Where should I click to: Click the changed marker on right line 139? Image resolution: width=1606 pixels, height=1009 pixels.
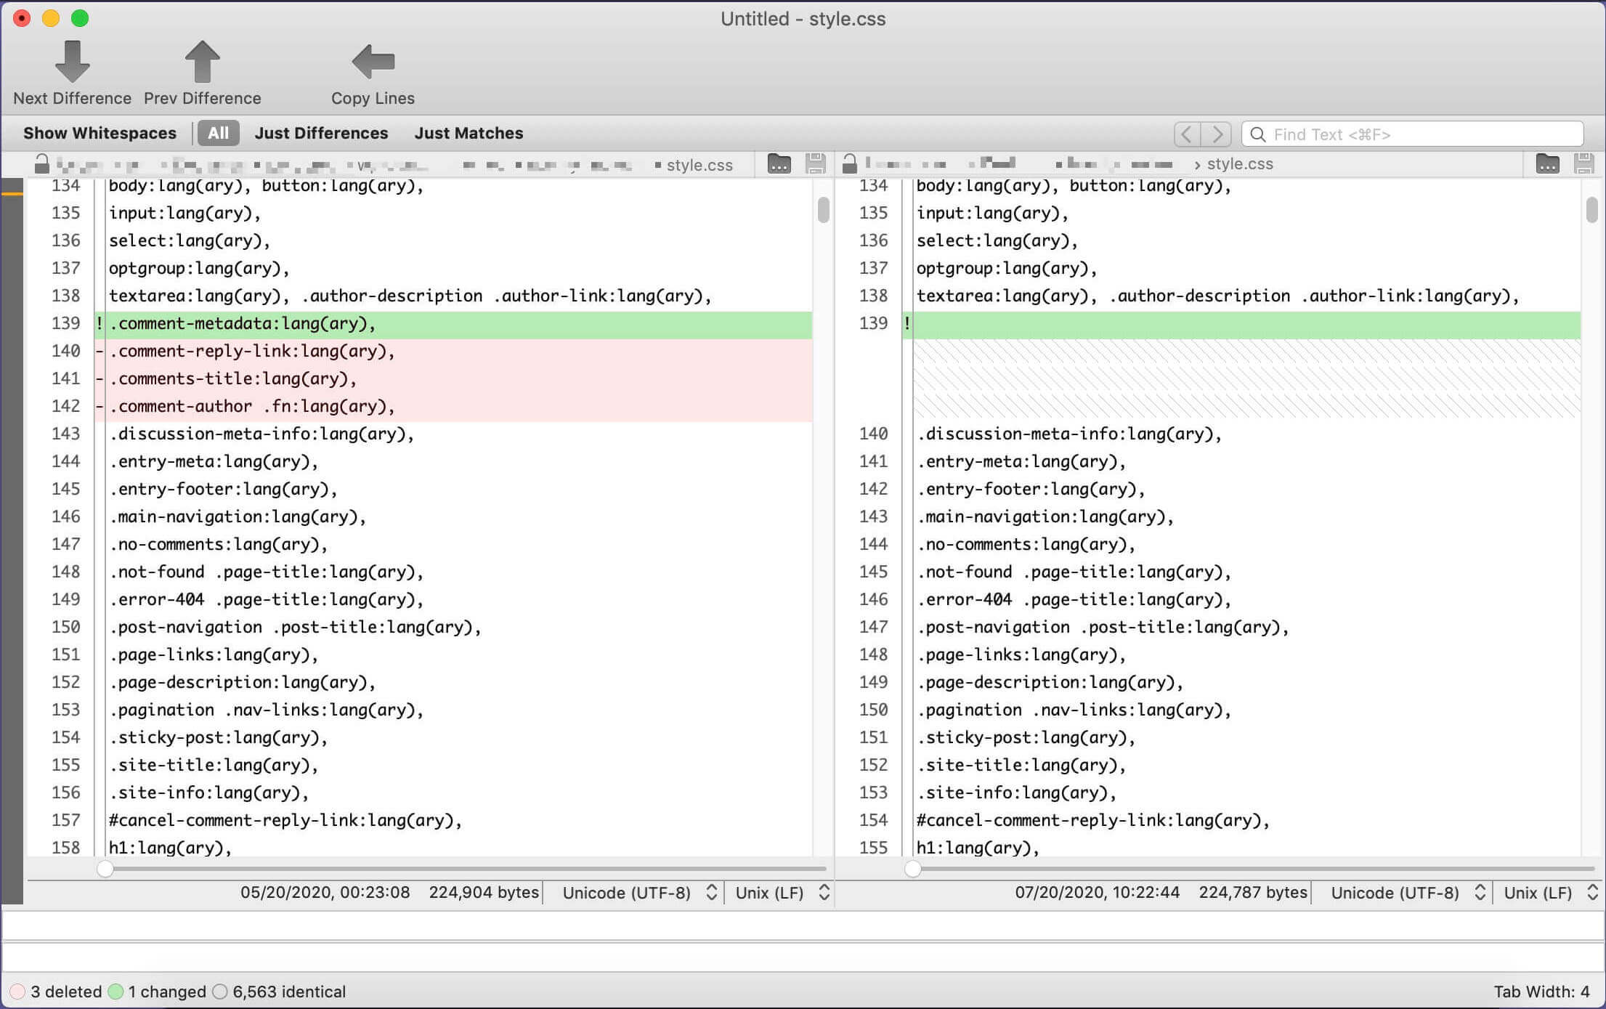point(907,323)
